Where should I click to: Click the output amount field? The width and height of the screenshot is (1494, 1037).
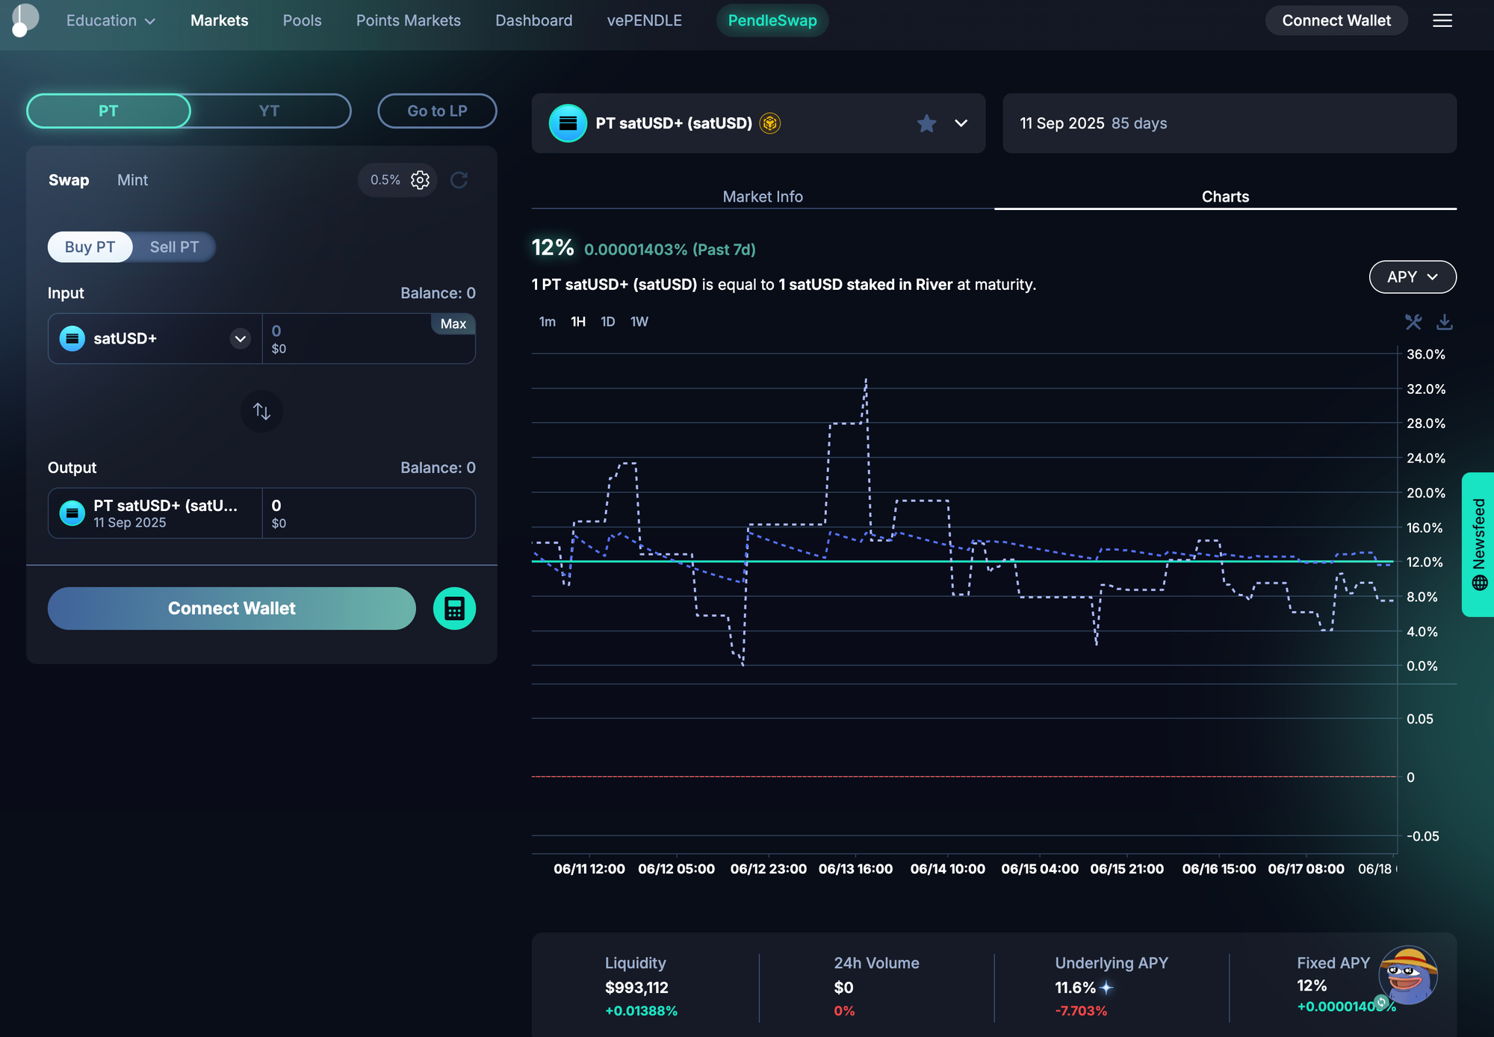click(369, 513)
